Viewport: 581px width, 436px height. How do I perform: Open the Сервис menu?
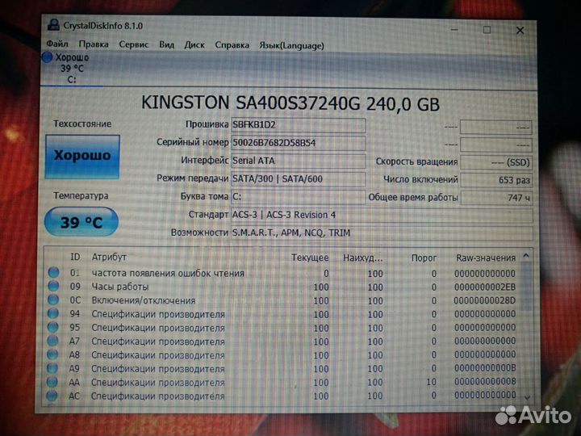coord(133,44)
